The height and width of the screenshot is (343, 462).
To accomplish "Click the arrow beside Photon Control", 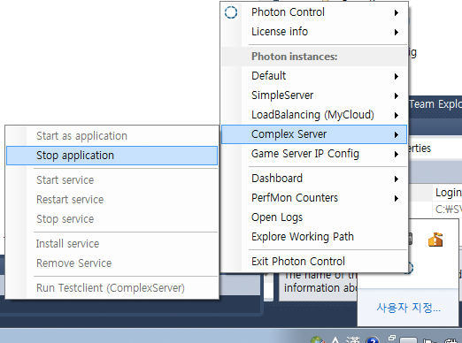I will tap(397, 12).
